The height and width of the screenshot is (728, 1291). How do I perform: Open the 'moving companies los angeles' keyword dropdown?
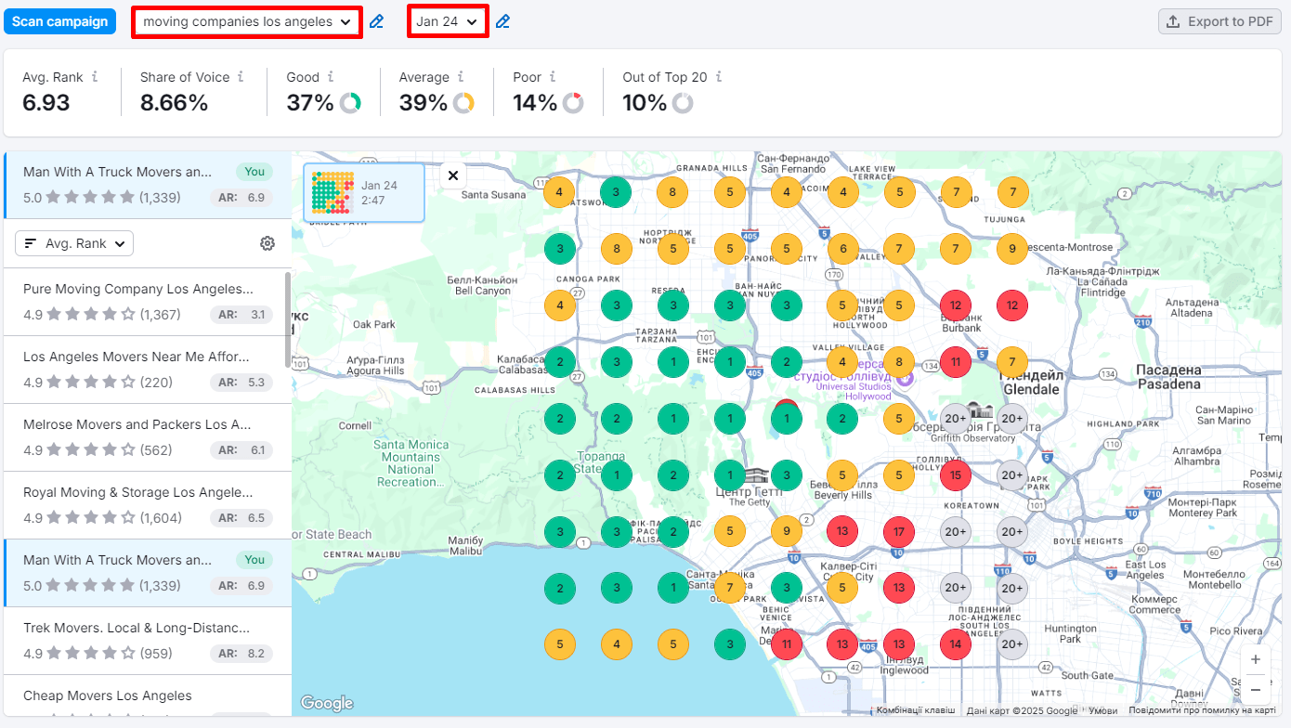pyautogui.click(x=247, y=21)
